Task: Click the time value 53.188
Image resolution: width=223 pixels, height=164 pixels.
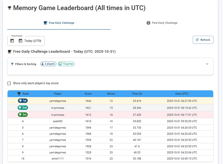Action: tap(137, 158)
